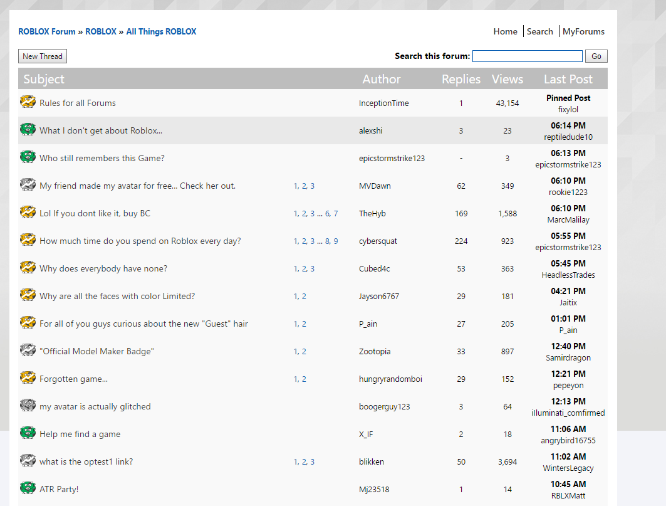Image resolution: width=666 pixels, height=506 pixels.
Task: View last poster MarcMalilay
Action: click(568, 220)
